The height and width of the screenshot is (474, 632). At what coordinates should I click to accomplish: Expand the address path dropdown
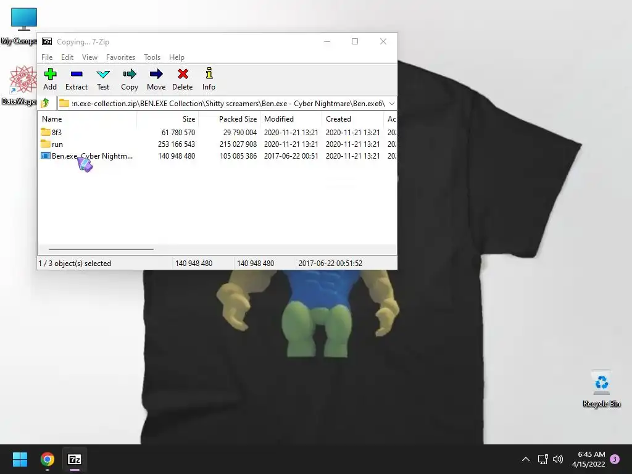392,103
